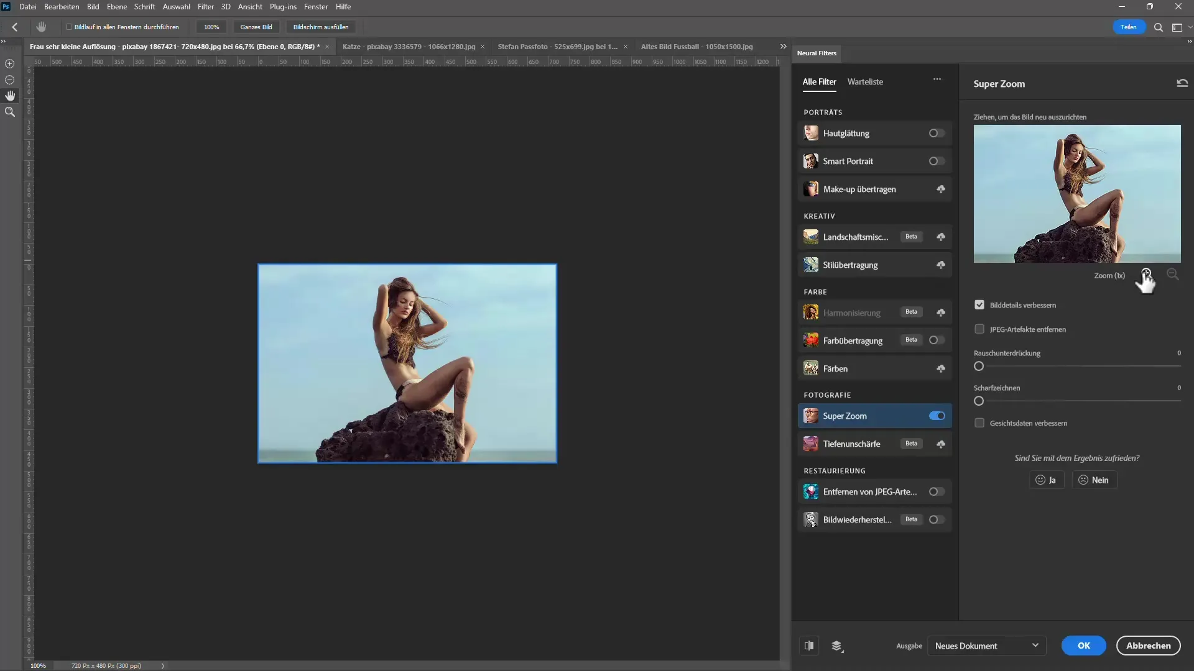
Task: Click the Ganzes Bild button
Action: click(x=256, y=27)
